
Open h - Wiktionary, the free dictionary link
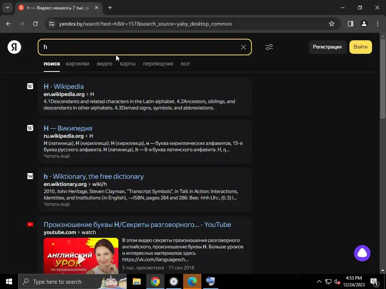[x=93, y=176]
